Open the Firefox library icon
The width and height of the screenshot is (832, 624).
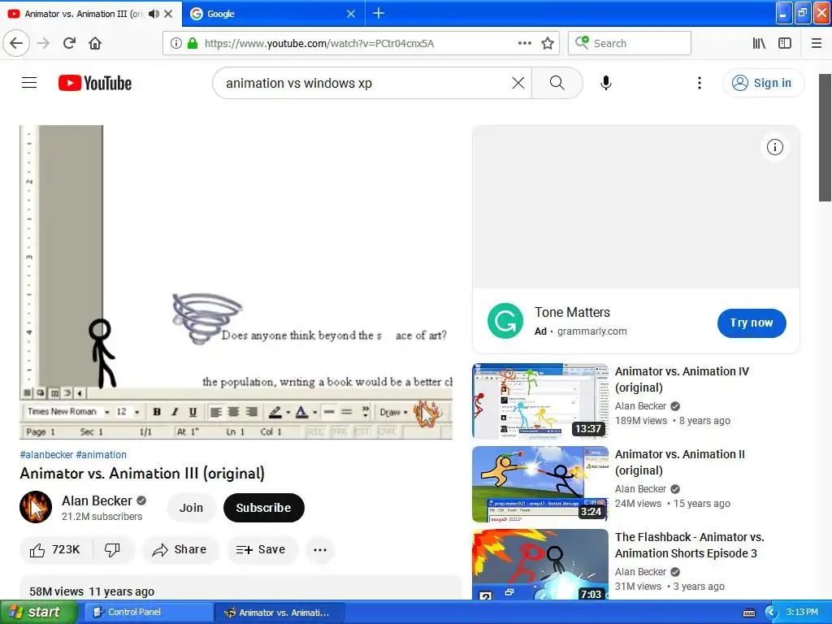point(759,44)
